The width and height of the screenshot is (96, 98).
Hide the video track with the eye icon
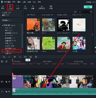click(9, 82)
